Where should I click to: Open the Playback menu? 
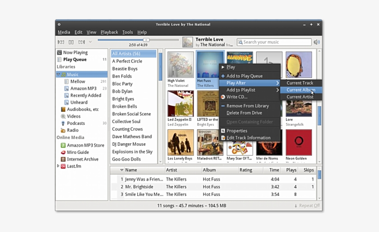(109, 32)
